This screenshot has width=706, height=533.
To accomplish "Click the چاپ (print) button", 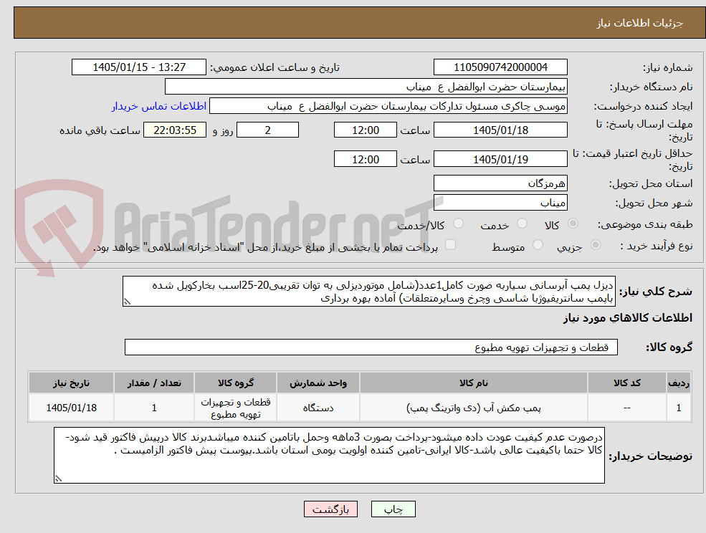I will [x=393, y=509].
